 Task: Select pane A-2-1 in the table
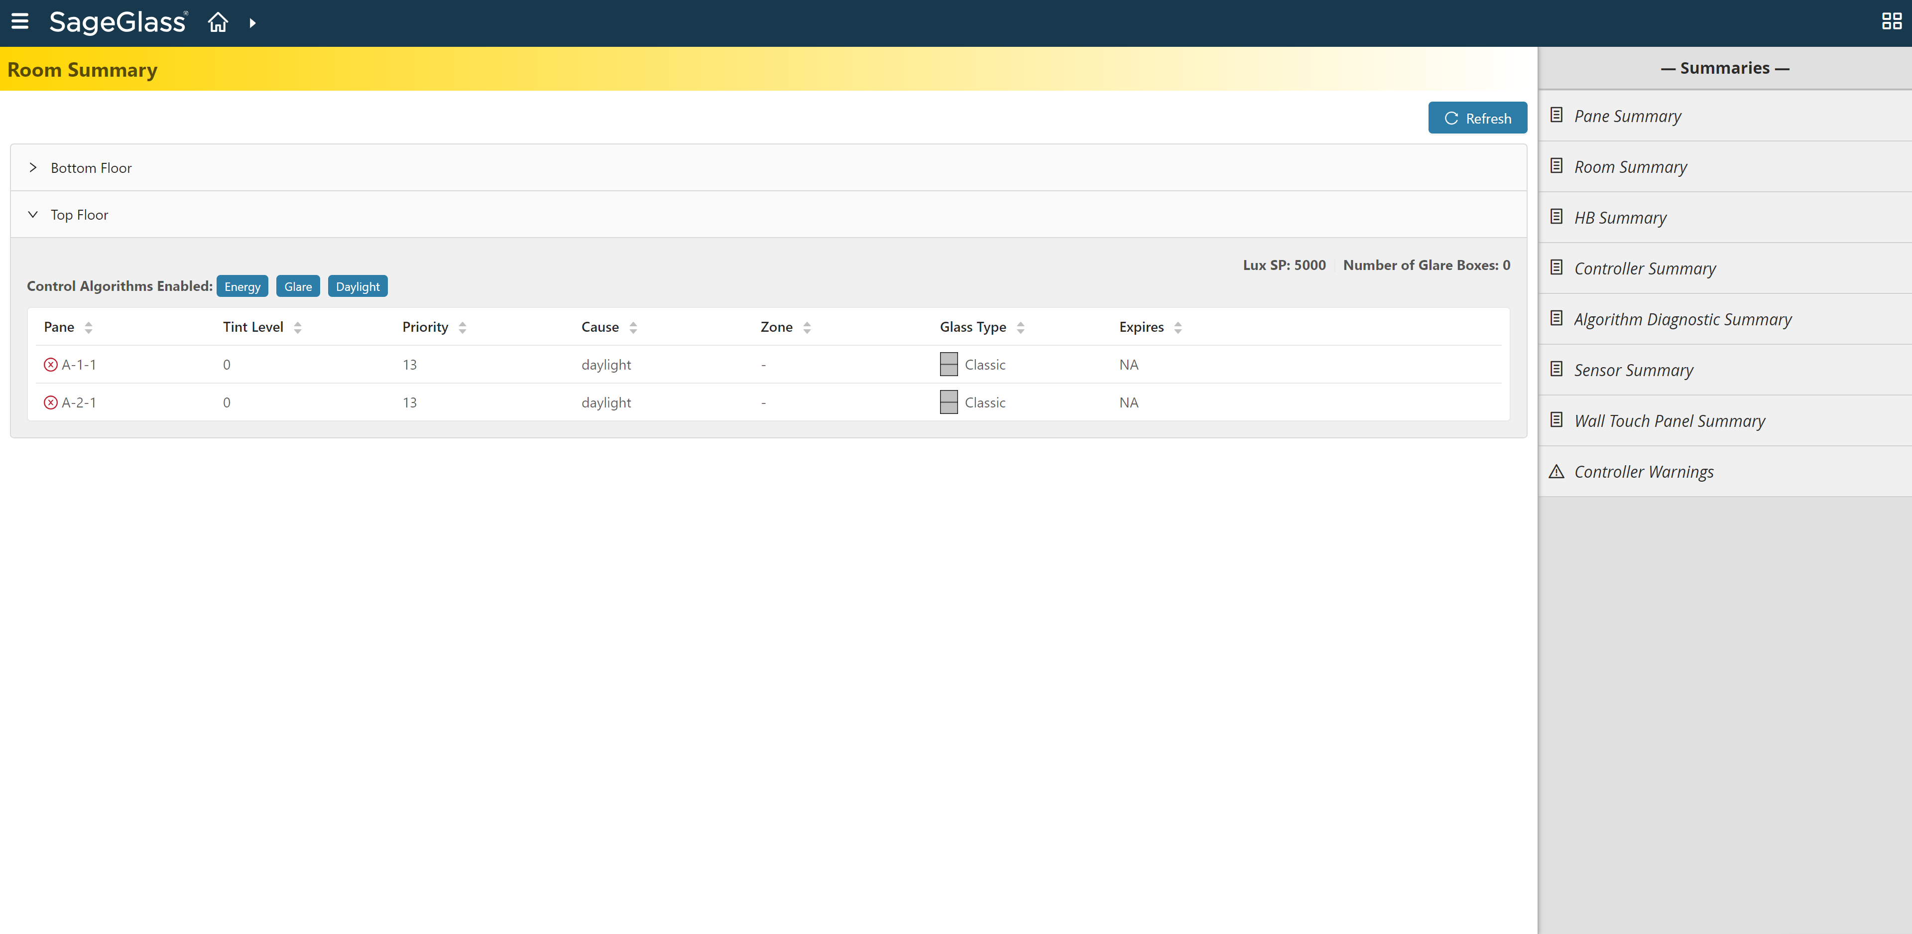79,402
